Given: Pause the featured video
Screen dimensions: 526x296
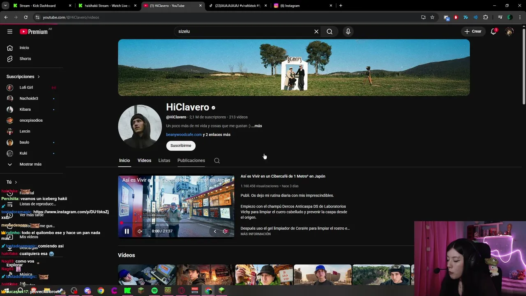Looking at the screenshot, I should point(127,231).
